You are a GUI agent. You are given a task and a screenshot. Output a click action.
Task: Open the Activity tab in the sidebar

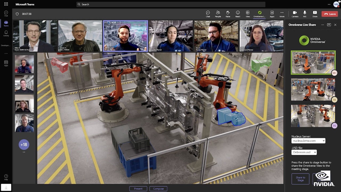6,33
